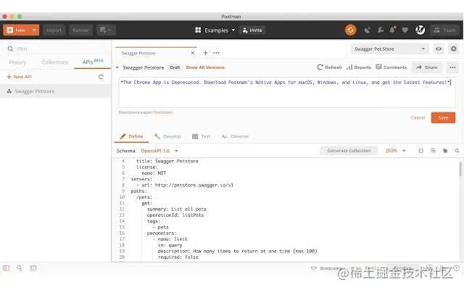Cancel description editing
The image size is (464, 290).
[418, 117]
